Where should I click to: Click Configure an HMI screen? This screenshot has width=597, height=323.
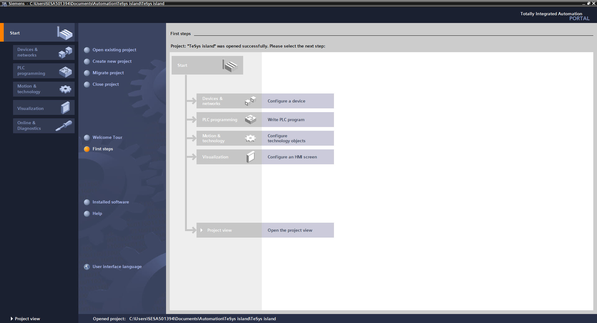(x=298, y=157)
